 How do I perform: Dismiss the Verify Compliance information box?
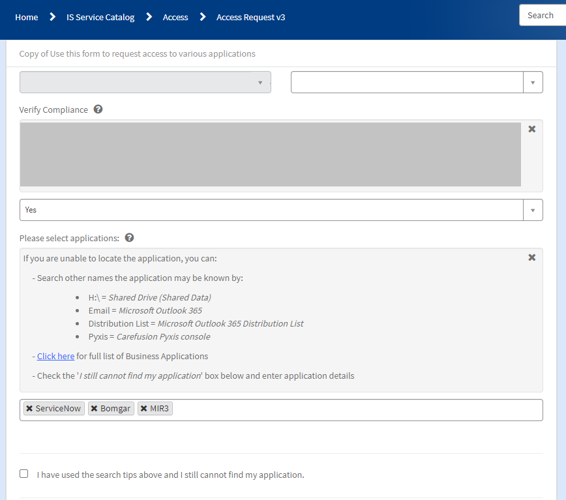click(531, 128)
